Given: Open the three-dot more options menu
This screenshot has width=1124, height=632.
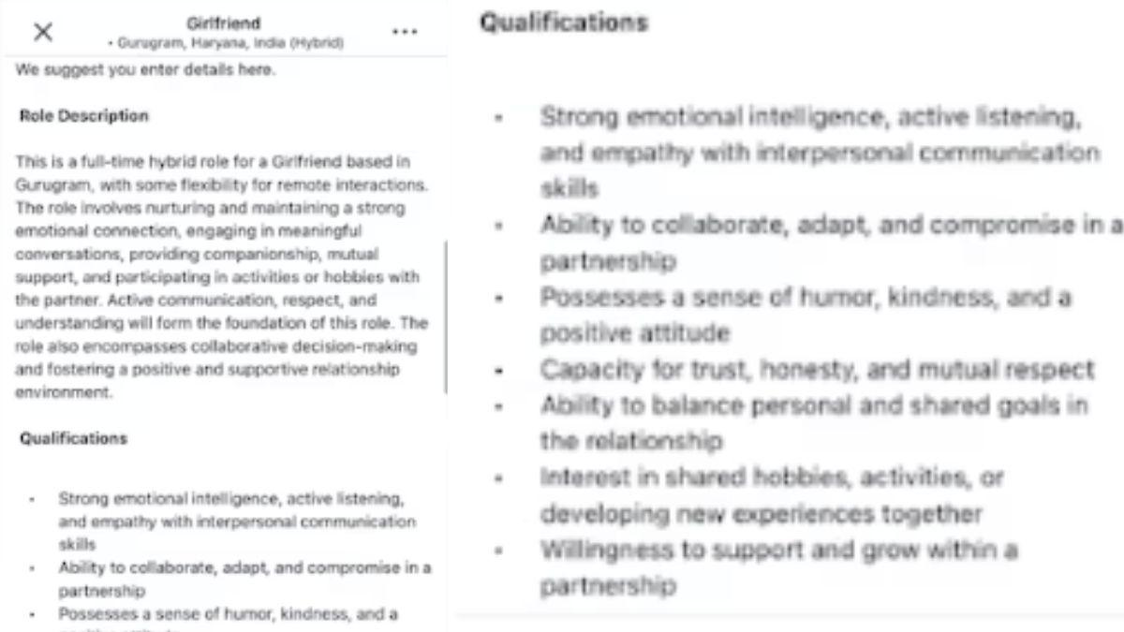Looking at the screenshot, I should point(405,32).
